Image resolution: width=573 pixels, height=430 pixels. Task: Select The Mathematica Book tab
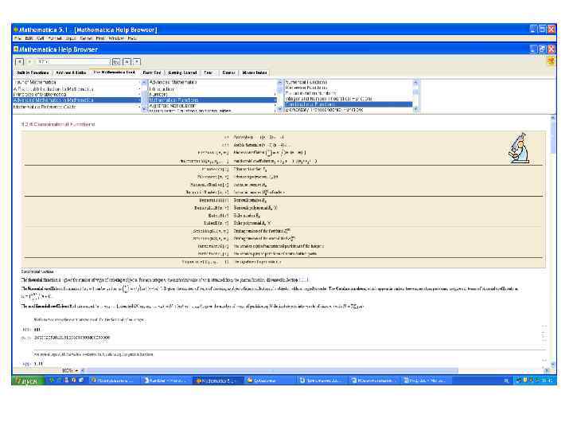114,72
